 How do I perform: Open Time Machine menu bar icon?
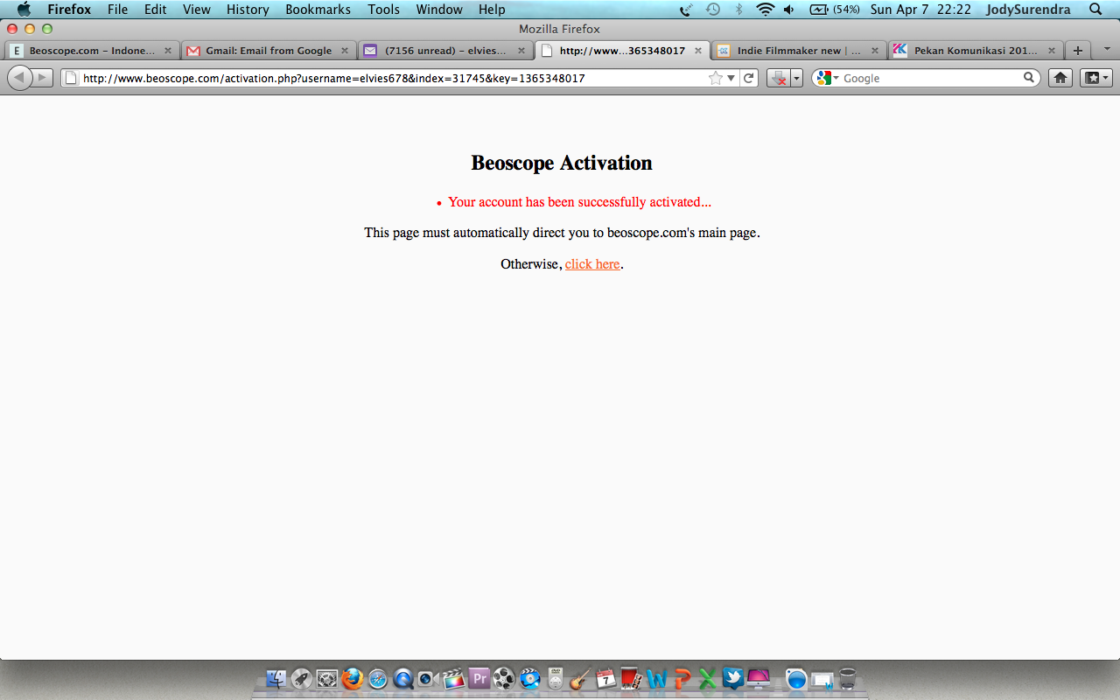click(x=713, y=10)
